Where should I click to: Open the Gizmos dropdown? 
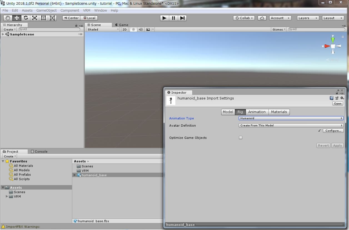279,29
